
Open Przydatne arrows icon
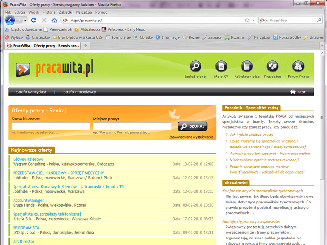[x=272, y=66]
